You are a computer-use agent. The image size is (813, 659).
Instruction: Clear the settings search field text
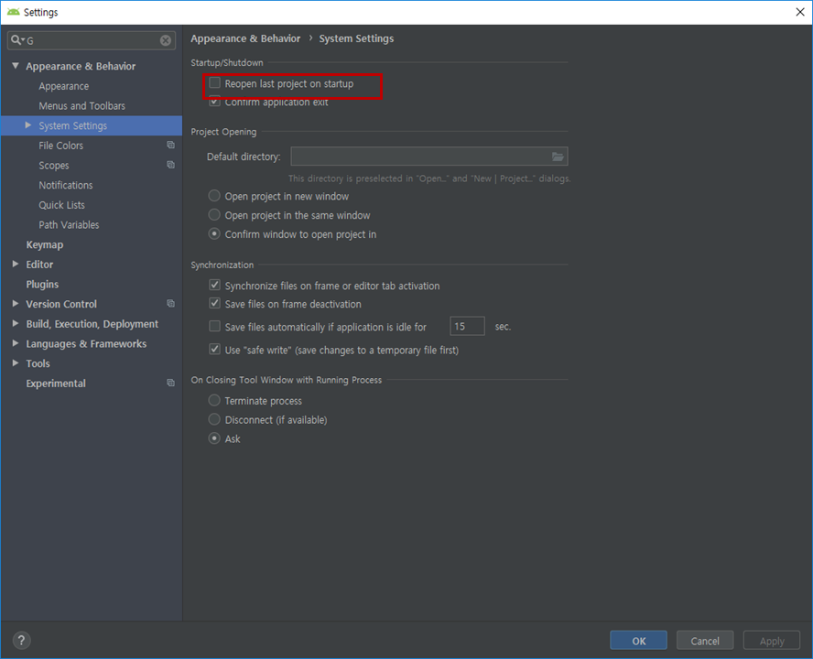(x=166, y=40)
